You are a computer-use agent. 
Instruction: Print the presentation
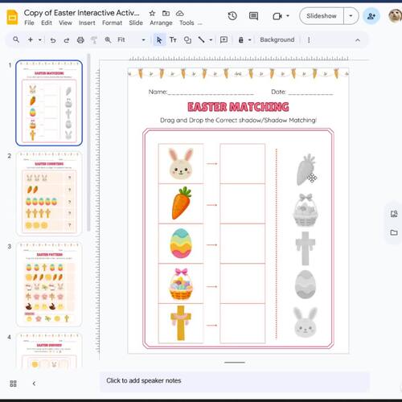click(x=80, y=40)
